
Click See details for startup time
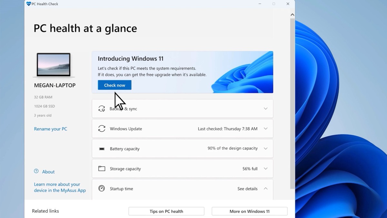click(x=247, y=189)
